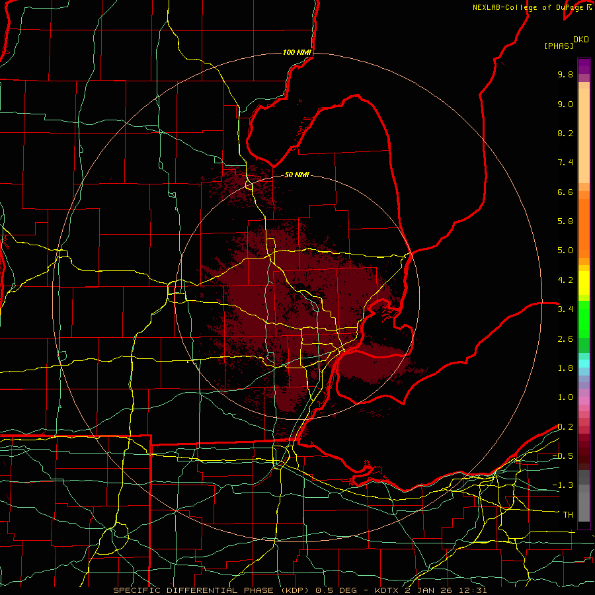Click the [PHAS] units label
595x595 pixels.
pyautogui.click(x=559, y=46)
